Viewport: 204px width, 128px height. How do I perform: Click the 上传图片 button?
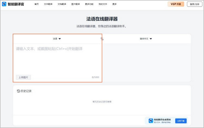(23, 77)
